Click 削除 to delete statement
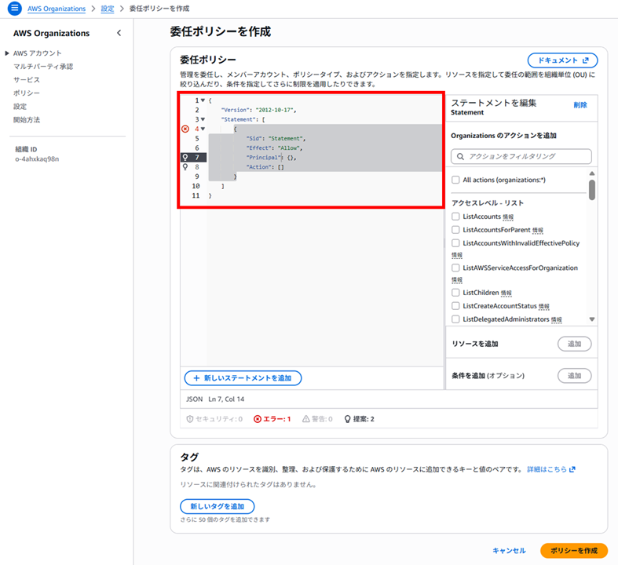The height and width of the screenshot is (565, 618). coord(580,105)
